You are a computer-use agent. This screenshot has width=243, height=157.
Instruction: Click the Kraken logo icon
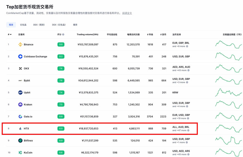point(20,105)
